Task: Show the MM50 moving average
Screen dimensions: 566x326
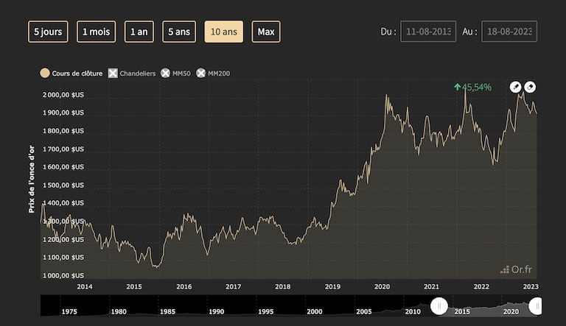Action: pos(175,74)
